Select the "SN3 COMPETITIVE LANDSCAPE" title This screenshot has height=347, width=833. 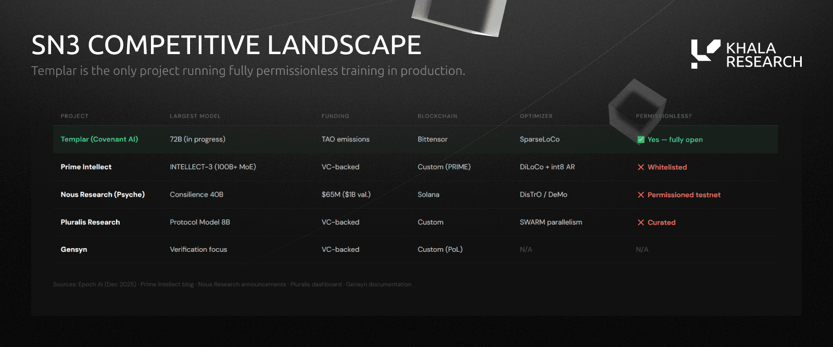226,45
